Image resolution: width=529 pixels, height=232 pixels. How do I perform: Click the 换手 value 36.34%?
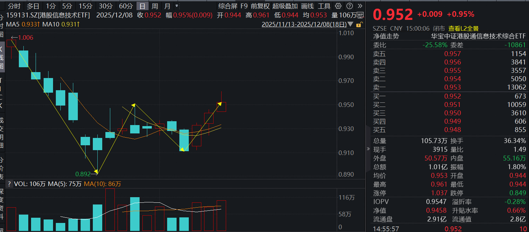(515, 141)
